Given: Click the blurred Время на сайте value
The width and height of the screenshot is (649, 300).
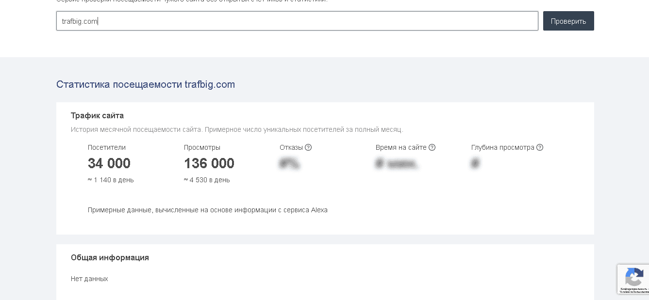Looking at the screenshot, I should (x=397, y=164).
